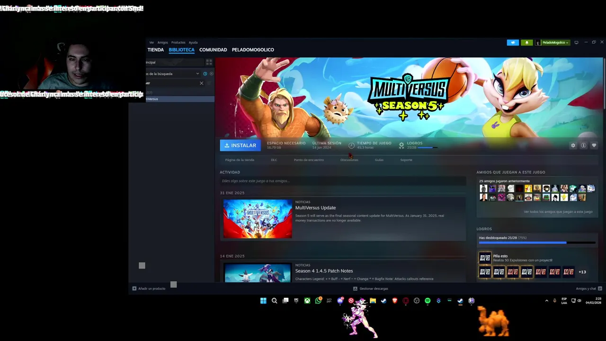The image size is (606, 341).
Task: Click the blue INSTALAR button
Action: pos(240,145)
